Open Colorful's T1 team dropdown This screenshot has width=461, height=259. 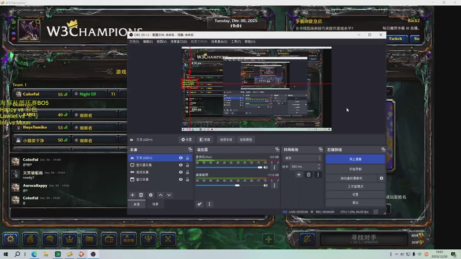click(114, 94)
